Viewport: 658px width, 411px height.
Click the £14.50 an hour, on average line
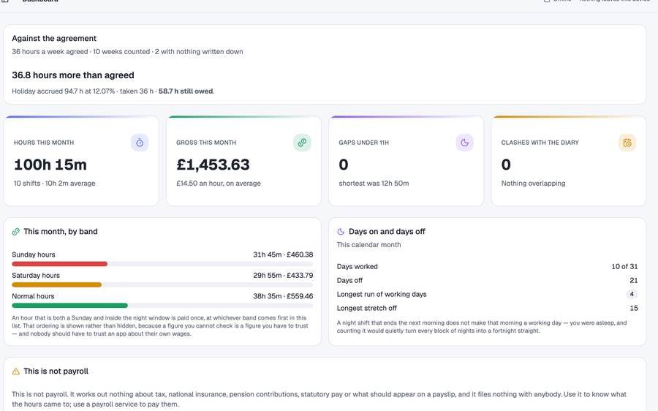tap(218, 184)
